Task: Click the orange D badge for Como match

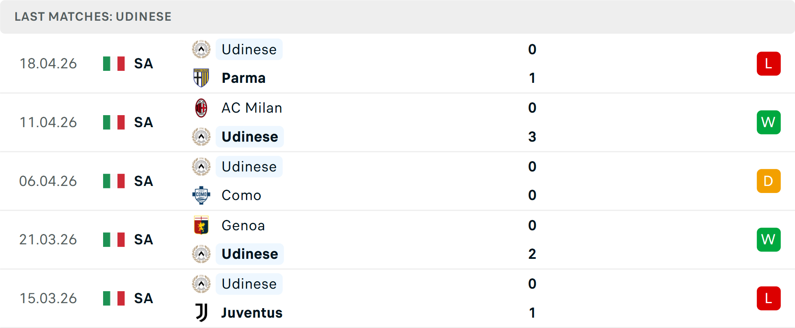Action: click(x=768, y=181)
